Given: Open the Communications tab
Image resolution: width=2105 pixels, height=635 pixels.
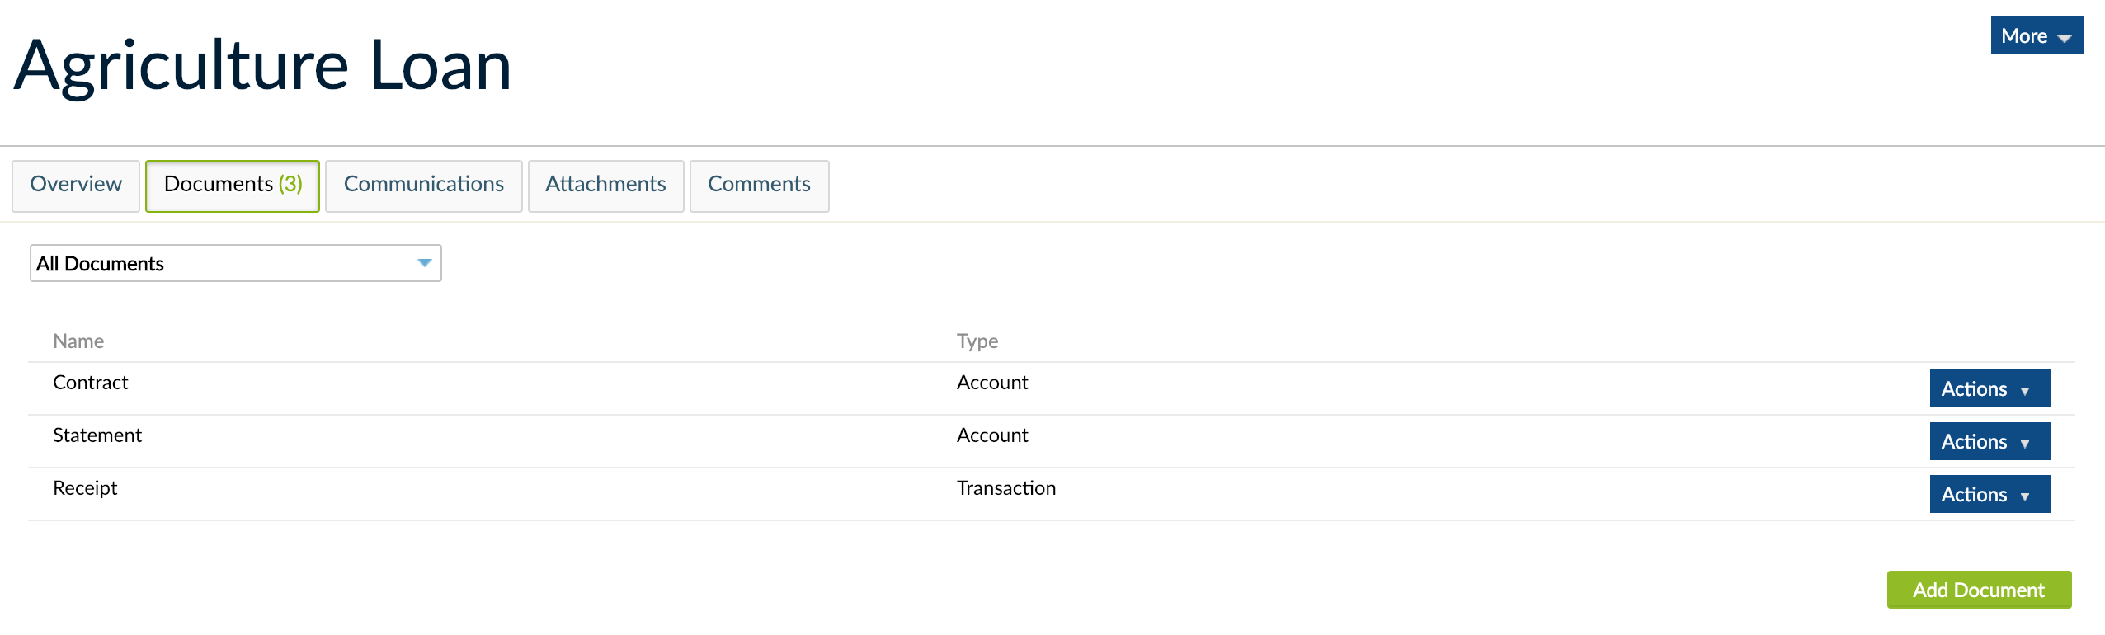Looking at the screenshot, I should pyautogui.click(x=423, y=186).
